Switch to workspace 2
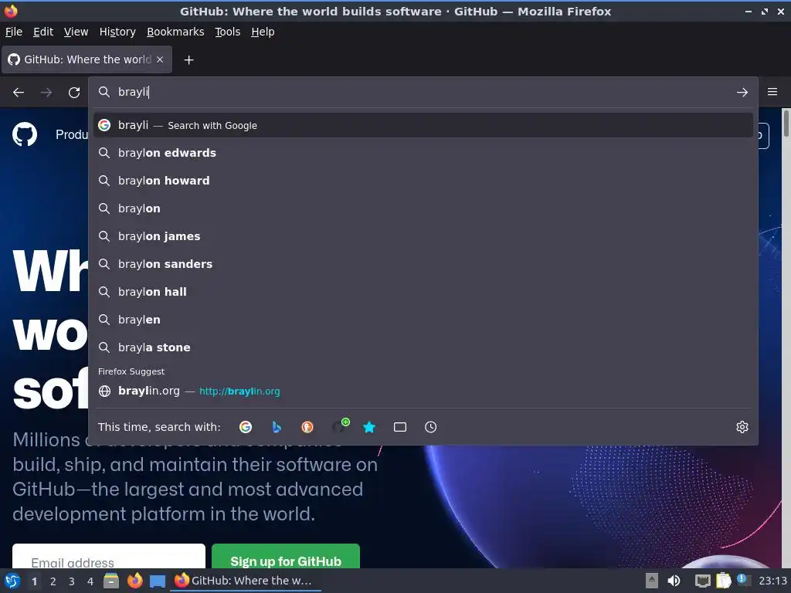Screen dimensions: 791x593 click(53, 581)
